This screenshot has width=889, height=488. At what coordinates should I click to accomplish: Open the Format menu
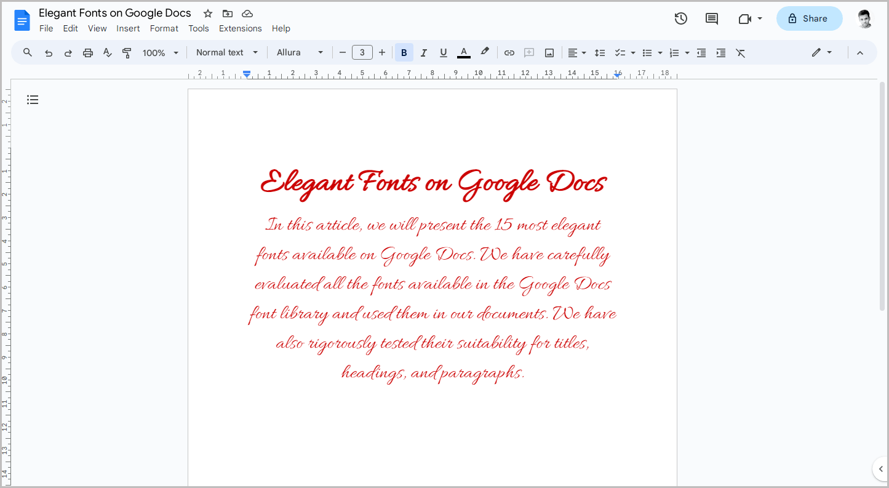pyautogui.click(x=164, y=28)
